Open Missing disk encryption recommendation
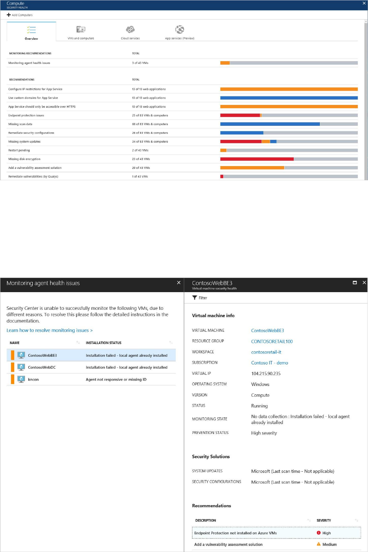The height and width of the screenshot is (552, 368). coord(183,159)
